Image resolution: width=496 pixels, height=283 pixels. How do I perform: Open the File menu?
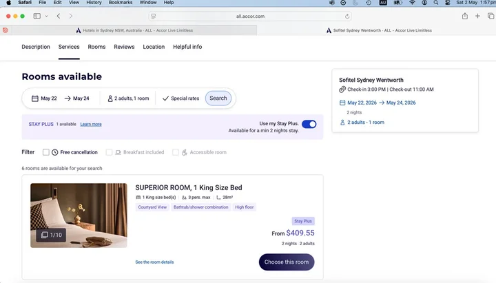point(43,3)
